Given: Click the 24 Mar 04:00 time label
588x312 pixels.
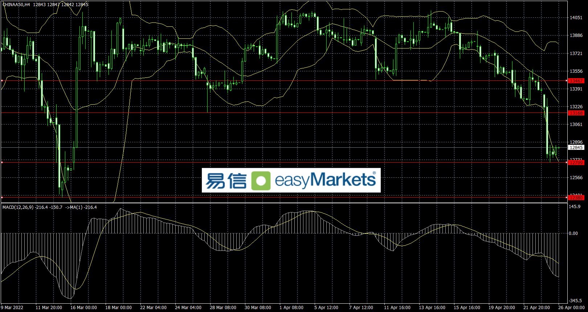Looking at the screenshot, I should click(x=188, y=308).
